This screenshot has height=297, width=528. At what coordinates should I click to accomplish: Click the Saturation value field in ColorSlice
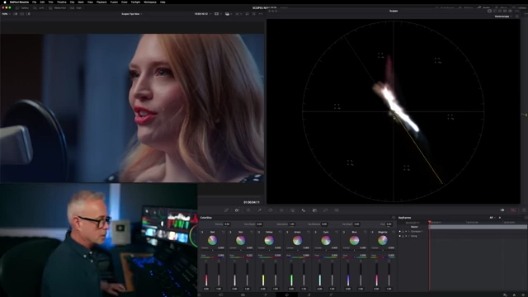click(x=291, y=224)
